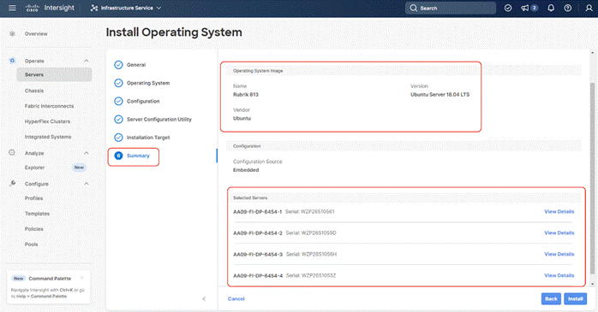The height and width of the screenshot is (312, 598).
Task: Close the Command Palette tip
Action: 81,278
